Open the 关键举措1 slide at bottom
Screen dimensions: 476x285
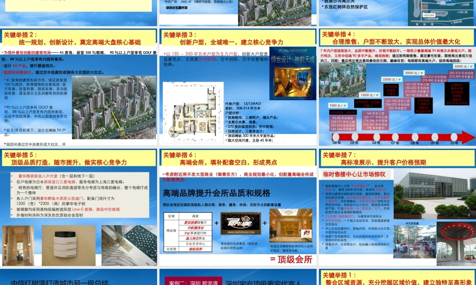pos(397,279)
